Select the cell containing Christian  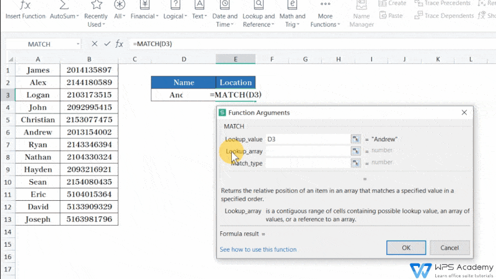pos(38,120)
